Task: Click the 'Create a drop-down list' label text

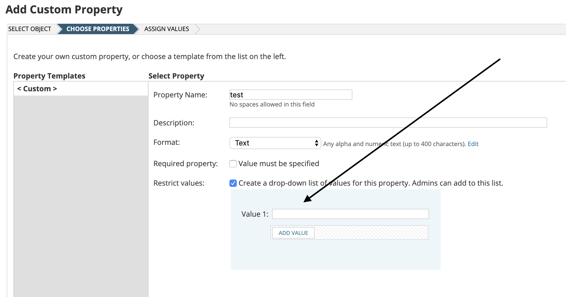Action: click(371, 183)
